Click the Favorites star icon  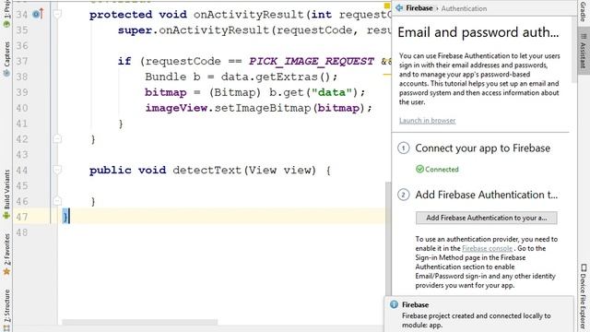click(x=6, y=271)
